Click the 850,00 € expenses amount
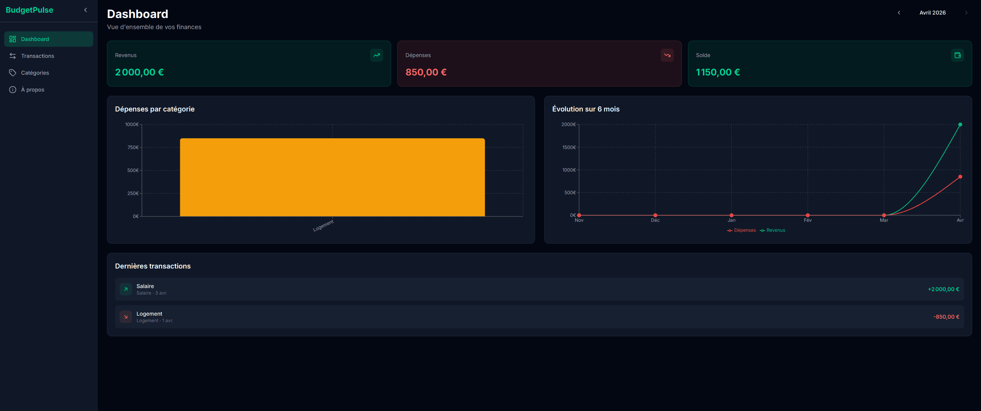Viewport: 981px width, 411px height. point(426,72)
